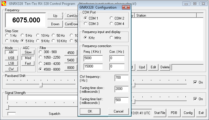Confirm configuration with OK button
The image size is (209, 120).
[x=90, y=111]
